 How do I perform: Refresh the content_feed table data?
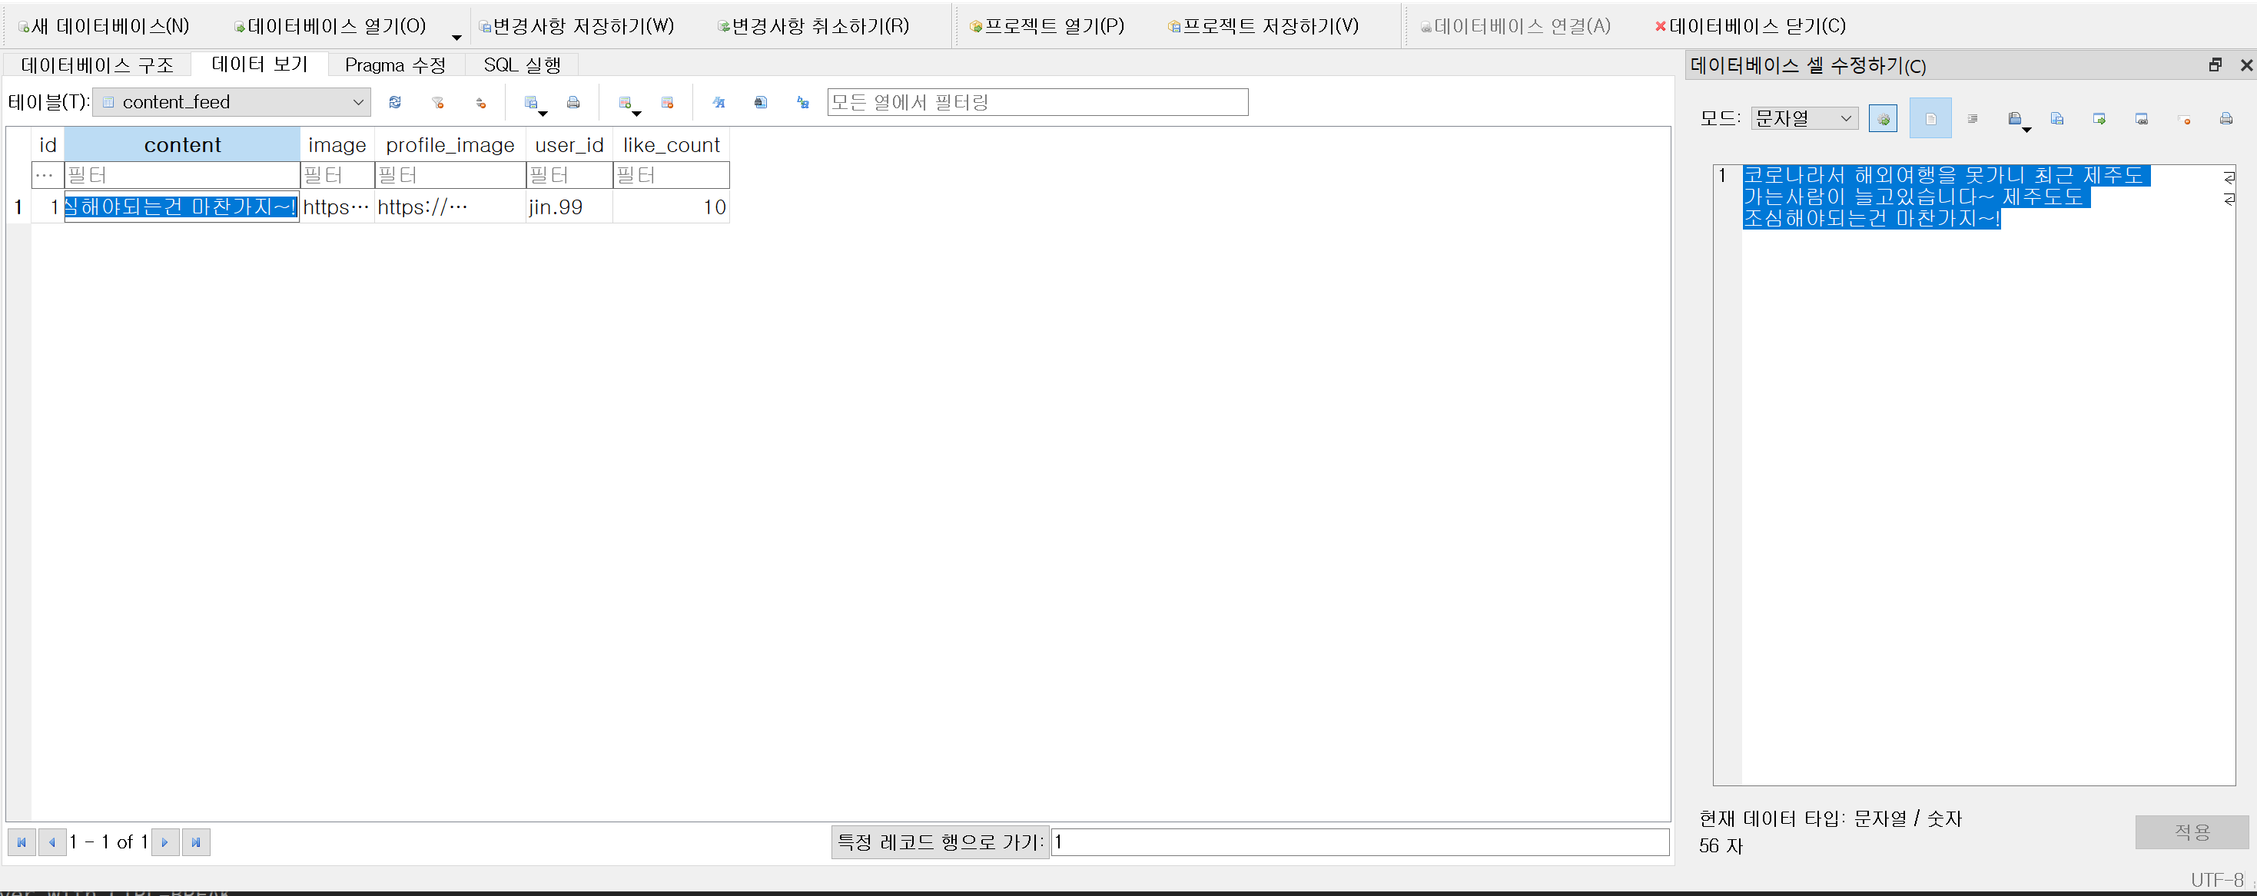(x=395, y=102)
